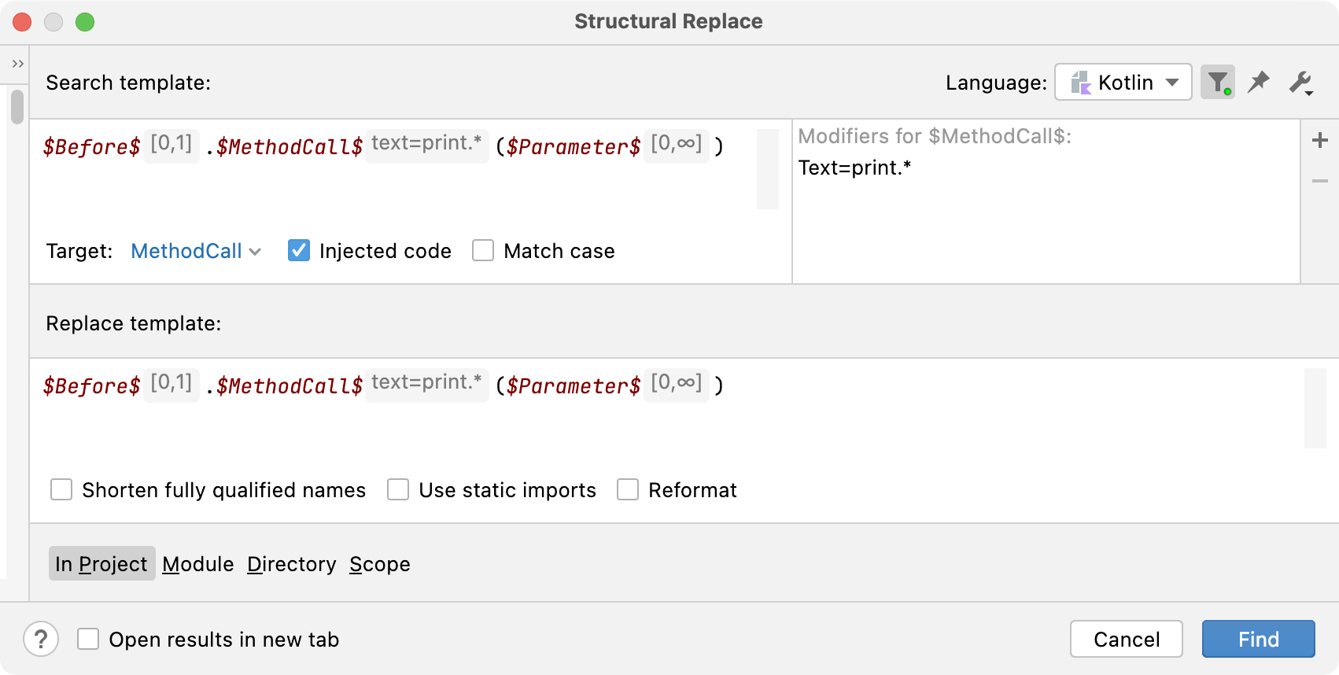
Task: Cancel the Structural Replace dialog
Action: tap(1126, 639)
